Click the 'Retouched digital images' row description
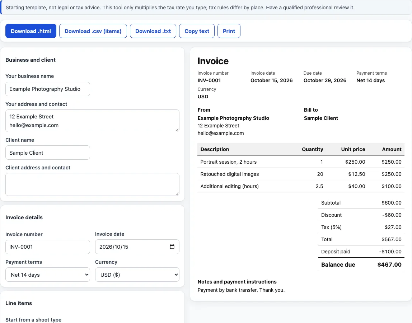412x323 pixels. click(x=229, y=174)
